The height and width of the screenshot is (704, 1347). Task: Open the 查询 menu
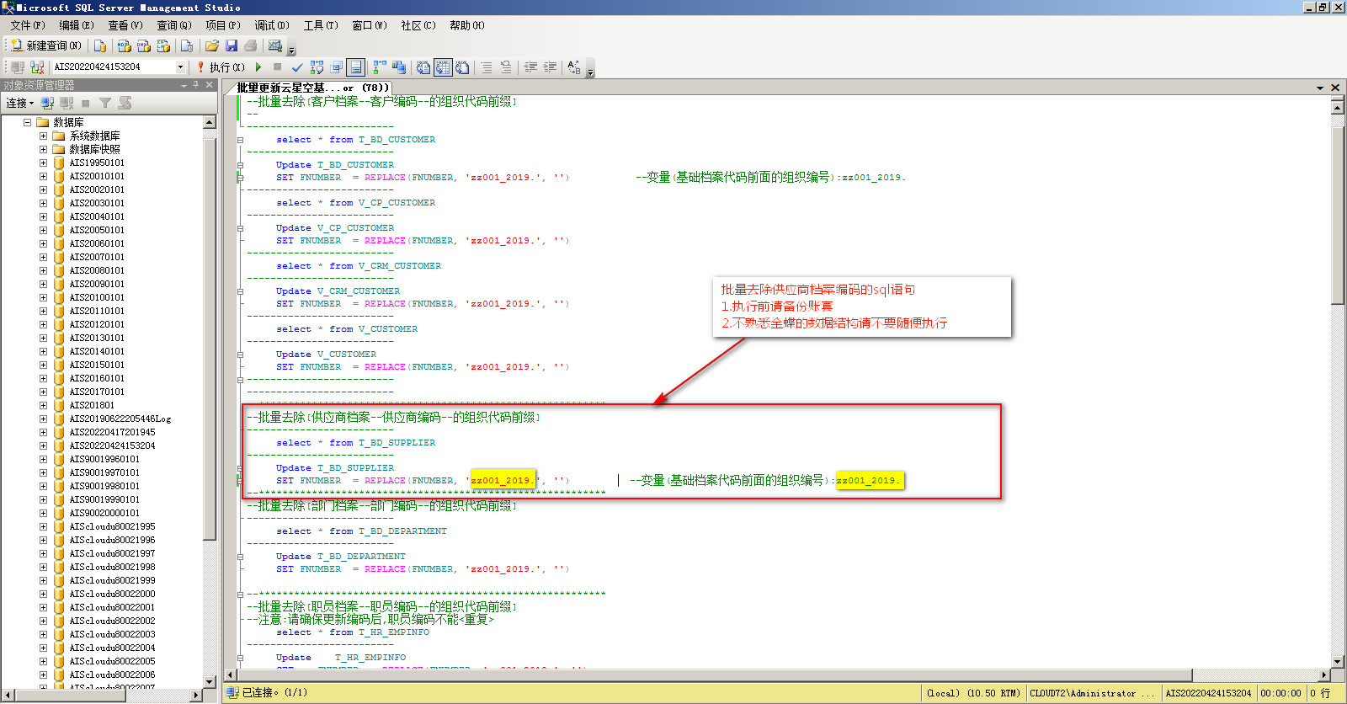coord(173,25)
